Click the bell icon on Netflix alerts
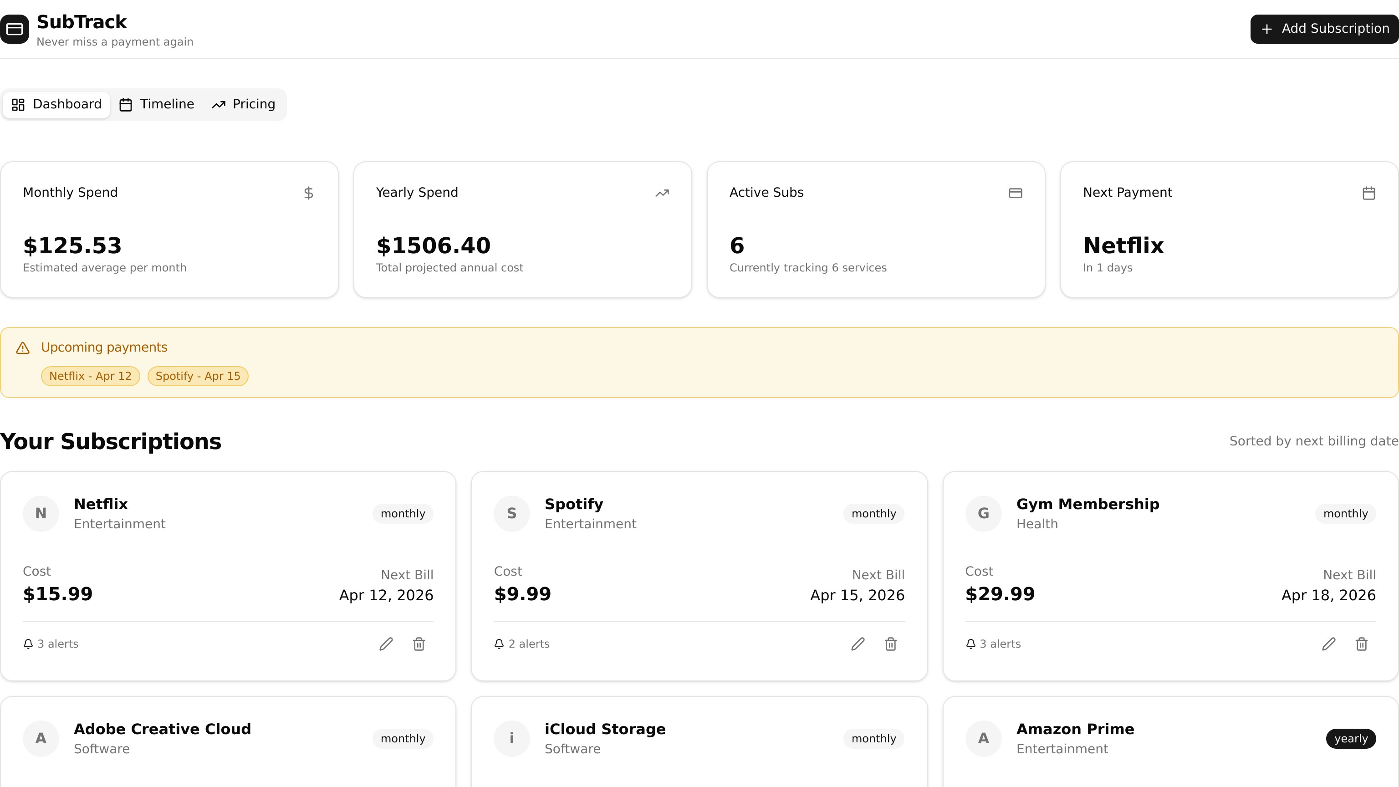This screenshot has height=787, width=1399. [28, 644]
